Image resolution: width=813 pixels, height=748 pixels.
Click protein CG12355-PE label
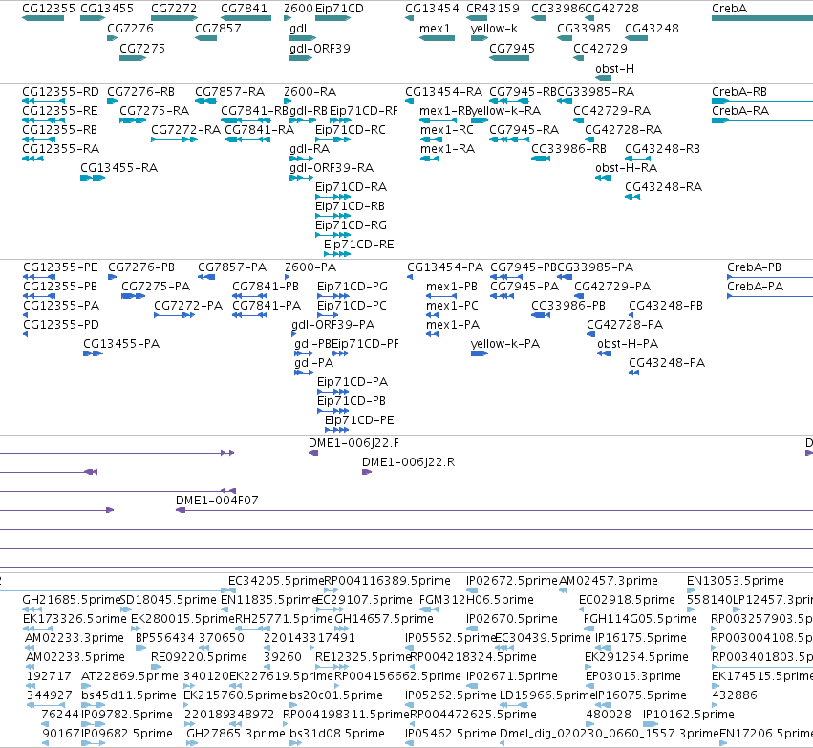(x=60, y=267)
